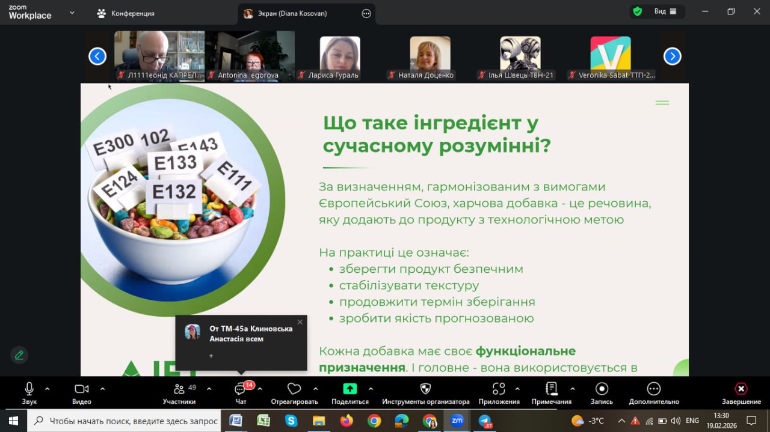
Task: Open the React (Отреагировать) heart icon
Action: (294, 391)
